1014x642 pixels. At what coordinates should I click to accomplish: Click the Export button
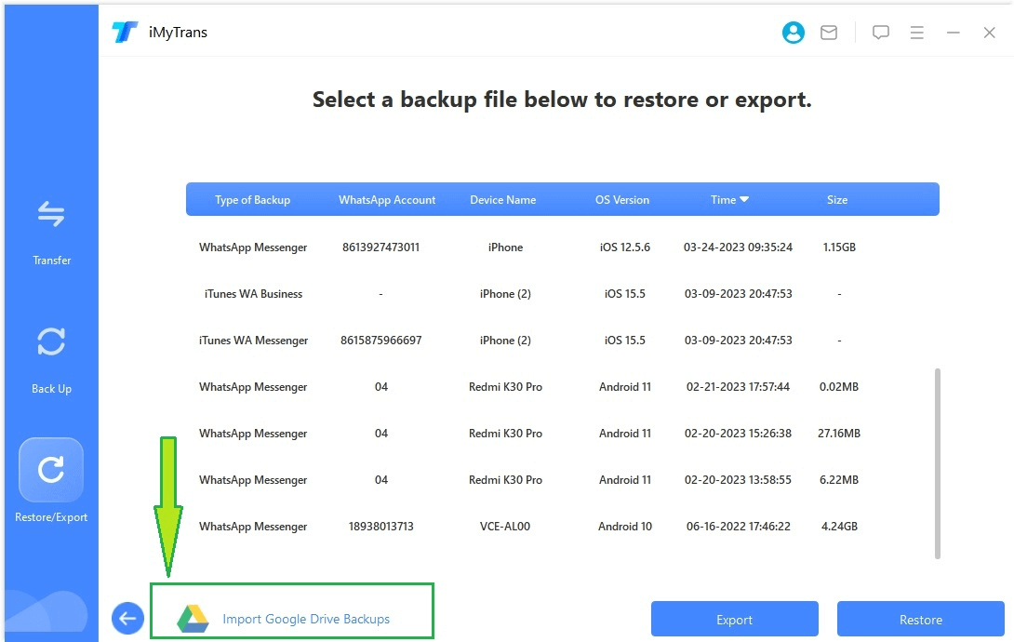[x=735, y=620]
